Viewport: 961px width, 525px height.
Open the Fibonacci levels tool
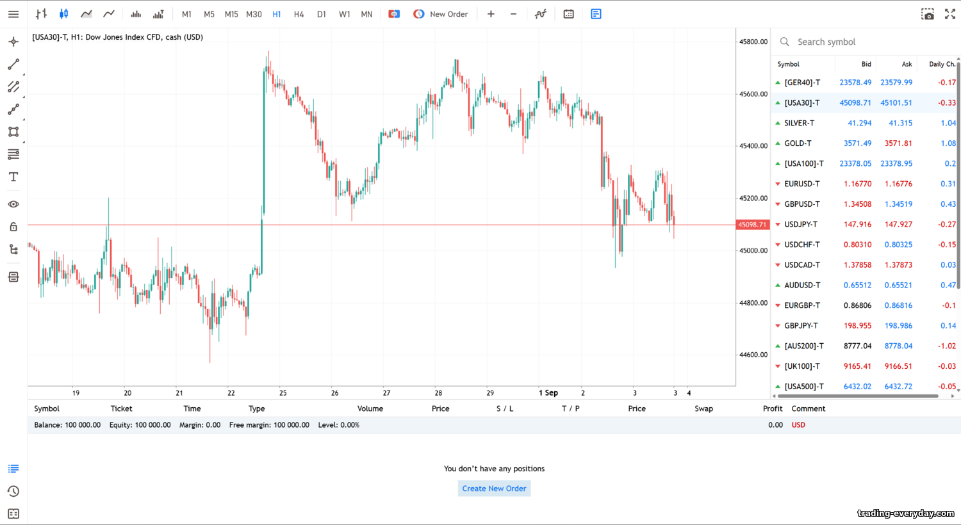click(13, 154)
